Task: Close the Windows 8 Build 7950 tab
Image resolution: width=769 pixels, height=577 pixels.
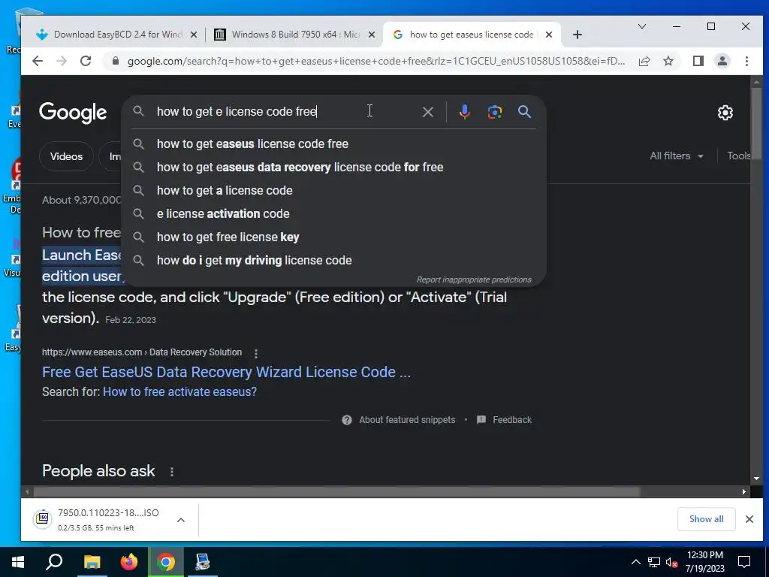Action: (372, 35)
